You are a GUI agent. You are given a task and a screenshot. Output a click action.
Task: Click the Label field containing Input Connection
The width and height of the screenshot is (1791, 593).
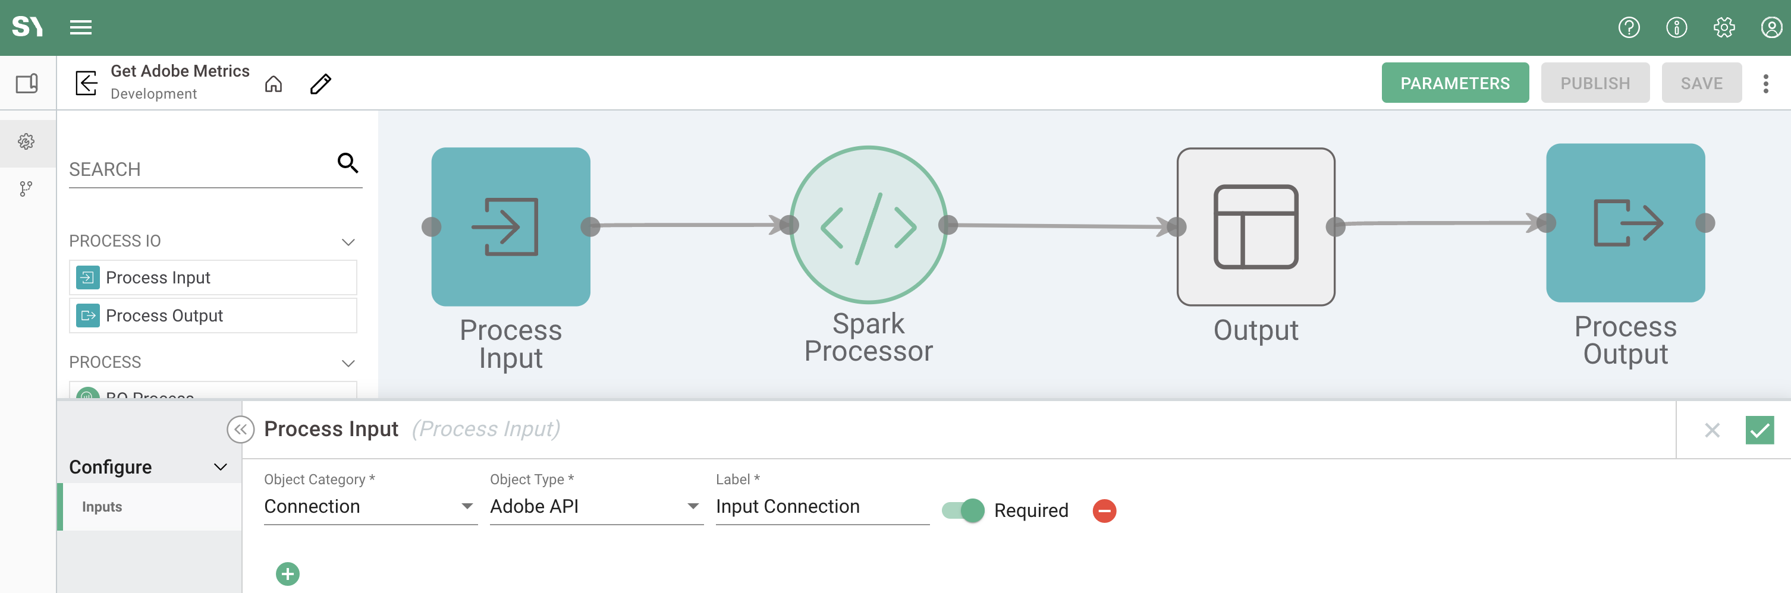pos(821,506)
